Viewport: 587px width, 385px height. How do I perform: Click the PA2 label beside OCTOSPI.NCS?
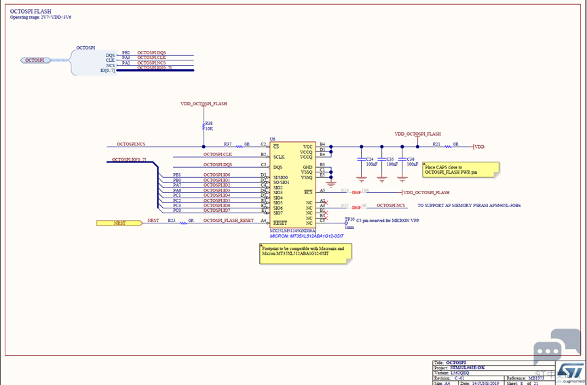[126, 63]
